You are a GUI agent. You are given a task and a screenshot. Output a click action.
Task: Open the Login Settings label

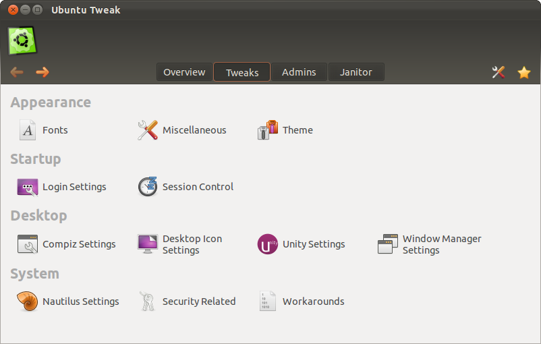pos(74,187)
